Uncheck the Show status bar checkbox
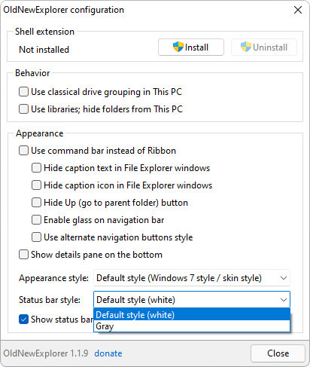The height and width of the screenshot is (367, 310). tap(23, 320)
